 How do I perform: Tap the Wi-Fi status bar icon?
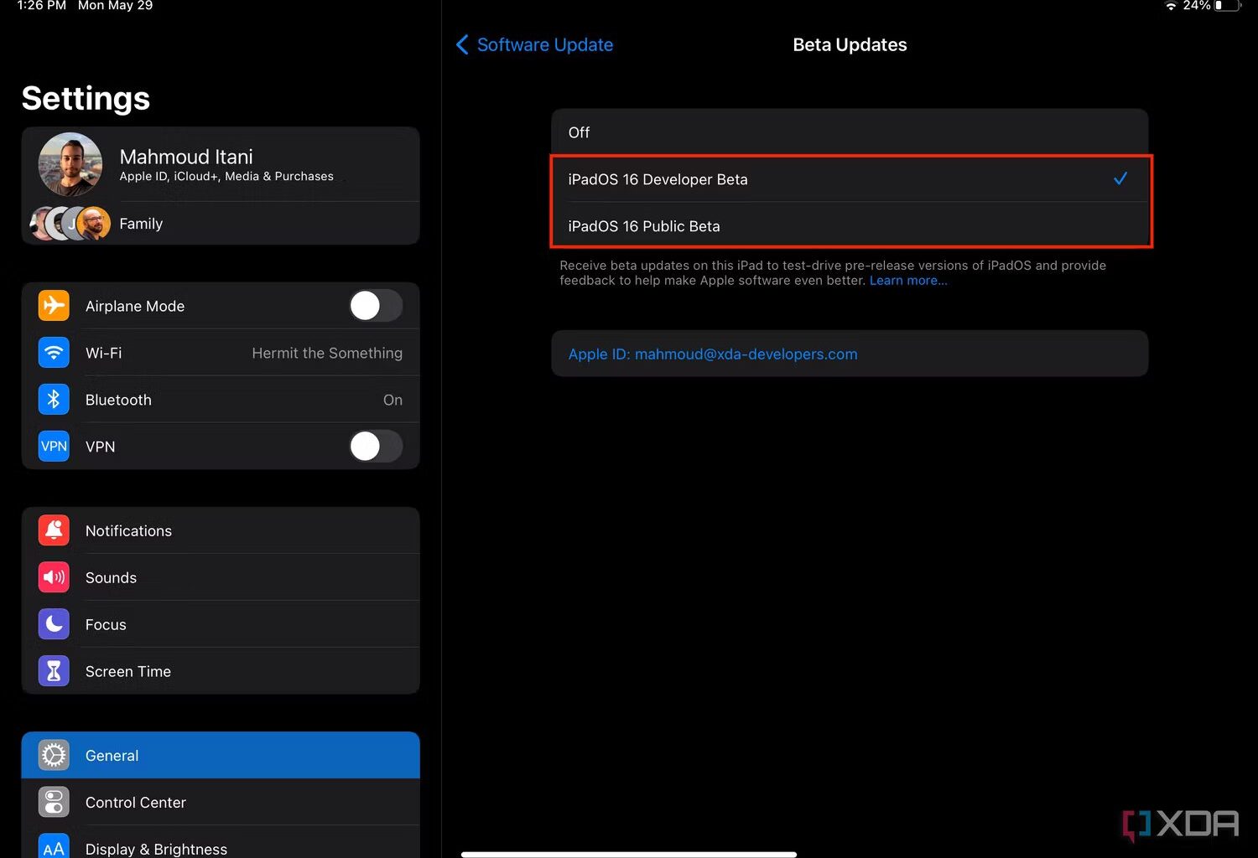1171,6
